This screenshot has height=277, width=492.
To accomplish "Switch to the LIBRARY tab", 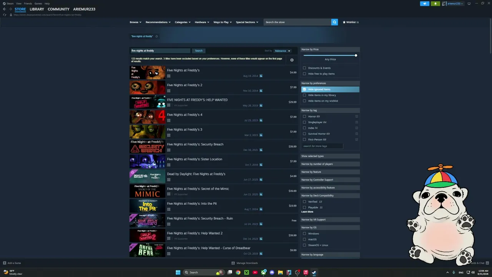I will (37, 9).
